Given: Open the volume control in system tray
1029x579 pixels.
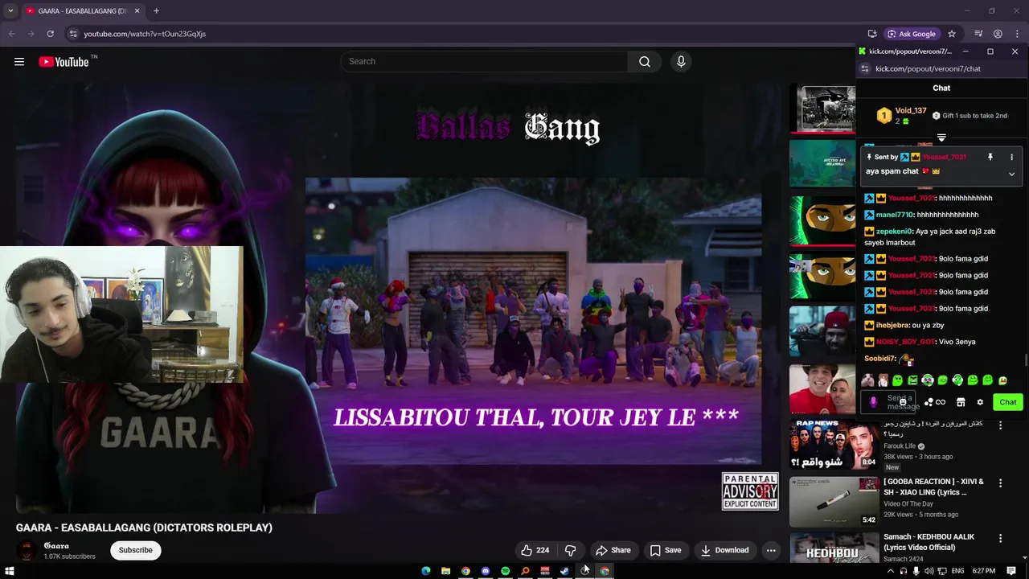Looking at the screenshot, I should (x=929, y=571).
